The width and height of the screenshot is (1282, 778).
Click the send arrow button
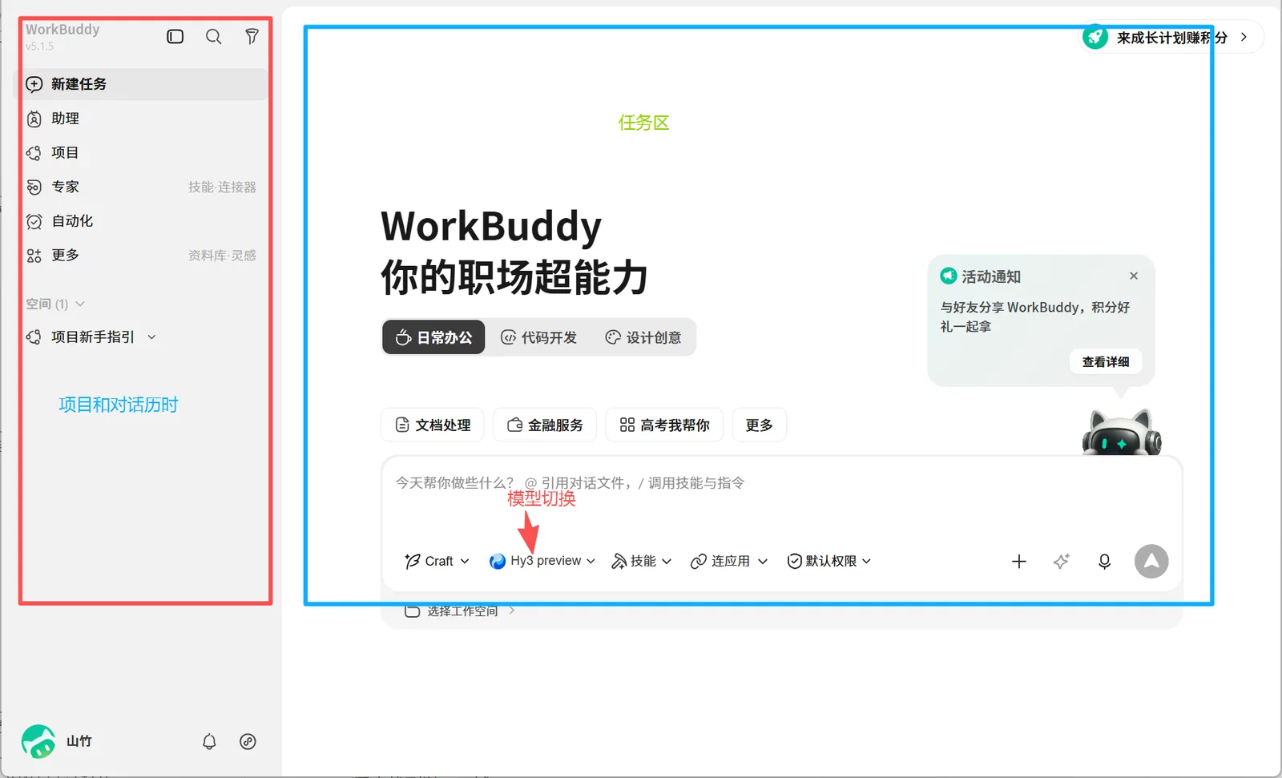click(1151, 562)
